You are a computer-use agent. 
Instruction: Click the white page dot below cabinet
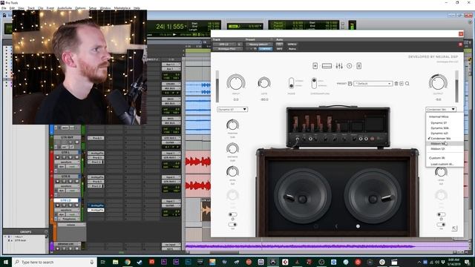[358, 226]
